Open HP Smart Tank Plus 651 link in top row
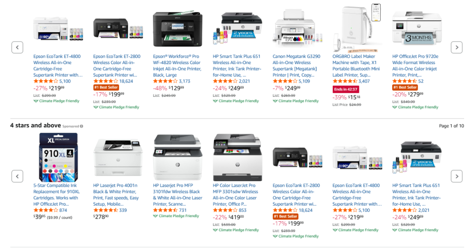This screenshot has height=249, width=472. tap(237, 65)
